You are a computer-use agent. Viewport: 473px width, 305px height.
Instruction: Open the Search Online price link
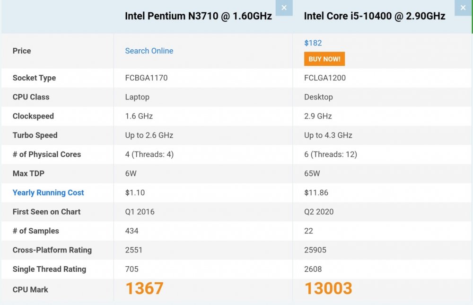149,51
